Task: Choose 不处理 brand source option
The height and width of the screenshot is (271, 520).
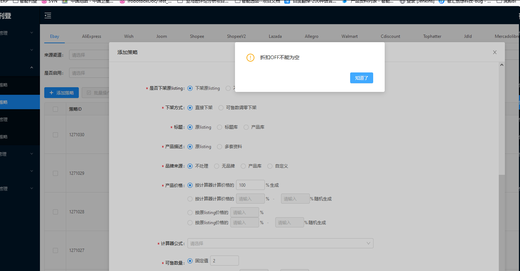Action: (190, 166)
